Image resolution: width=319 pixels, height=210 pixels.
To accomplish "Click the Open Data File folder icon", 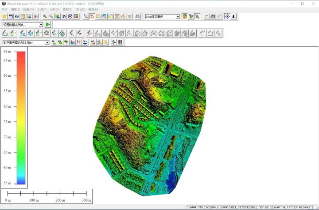I will point(4,16).
